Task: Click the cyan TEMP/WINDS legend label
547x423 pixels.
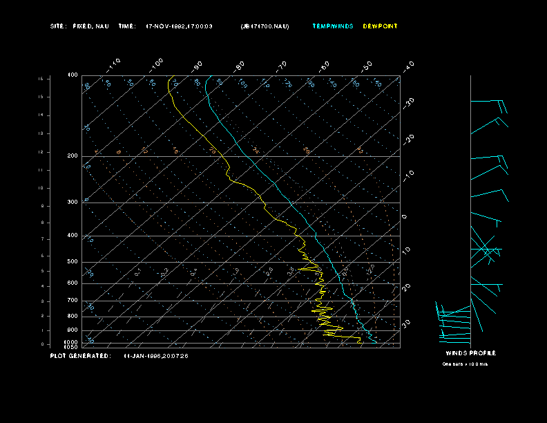Action: (x=332, y=26)
